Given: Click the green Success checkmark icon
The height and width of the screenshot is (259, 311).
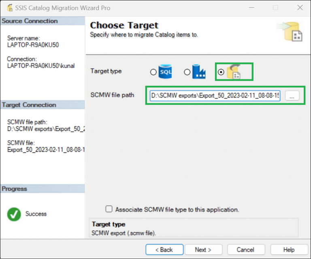Looking at the screenshot, I should tap(14, 214).
